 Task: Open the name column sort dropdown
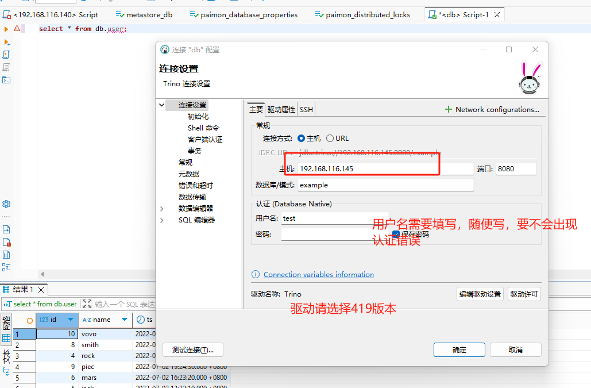(x=125, y=320)
